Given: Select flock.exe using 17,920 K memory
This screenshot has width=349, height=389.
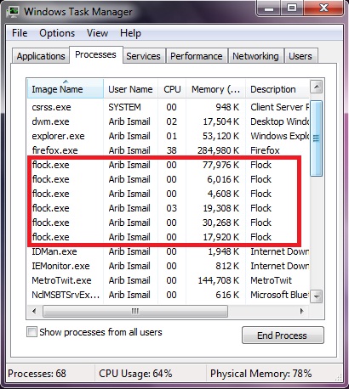Looking at the screenshot, I should (x=168, y=237).
